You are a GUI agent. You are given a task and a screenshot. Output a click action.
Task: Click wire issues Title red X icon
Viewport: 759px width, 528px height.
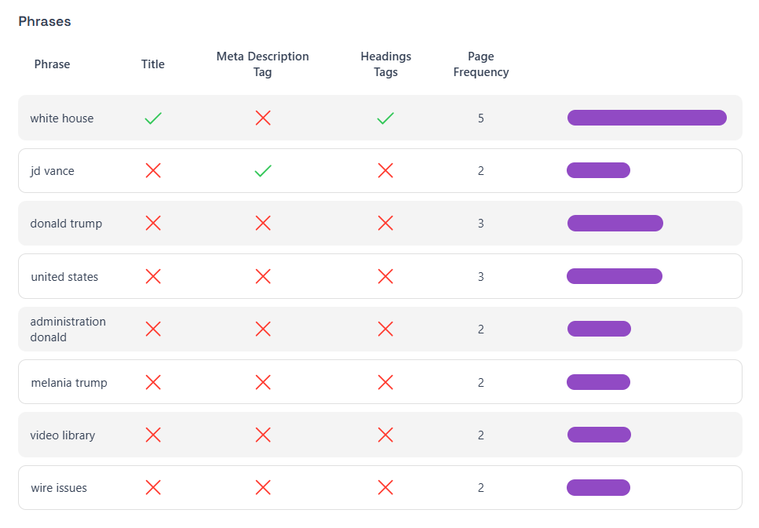[153, 487]
